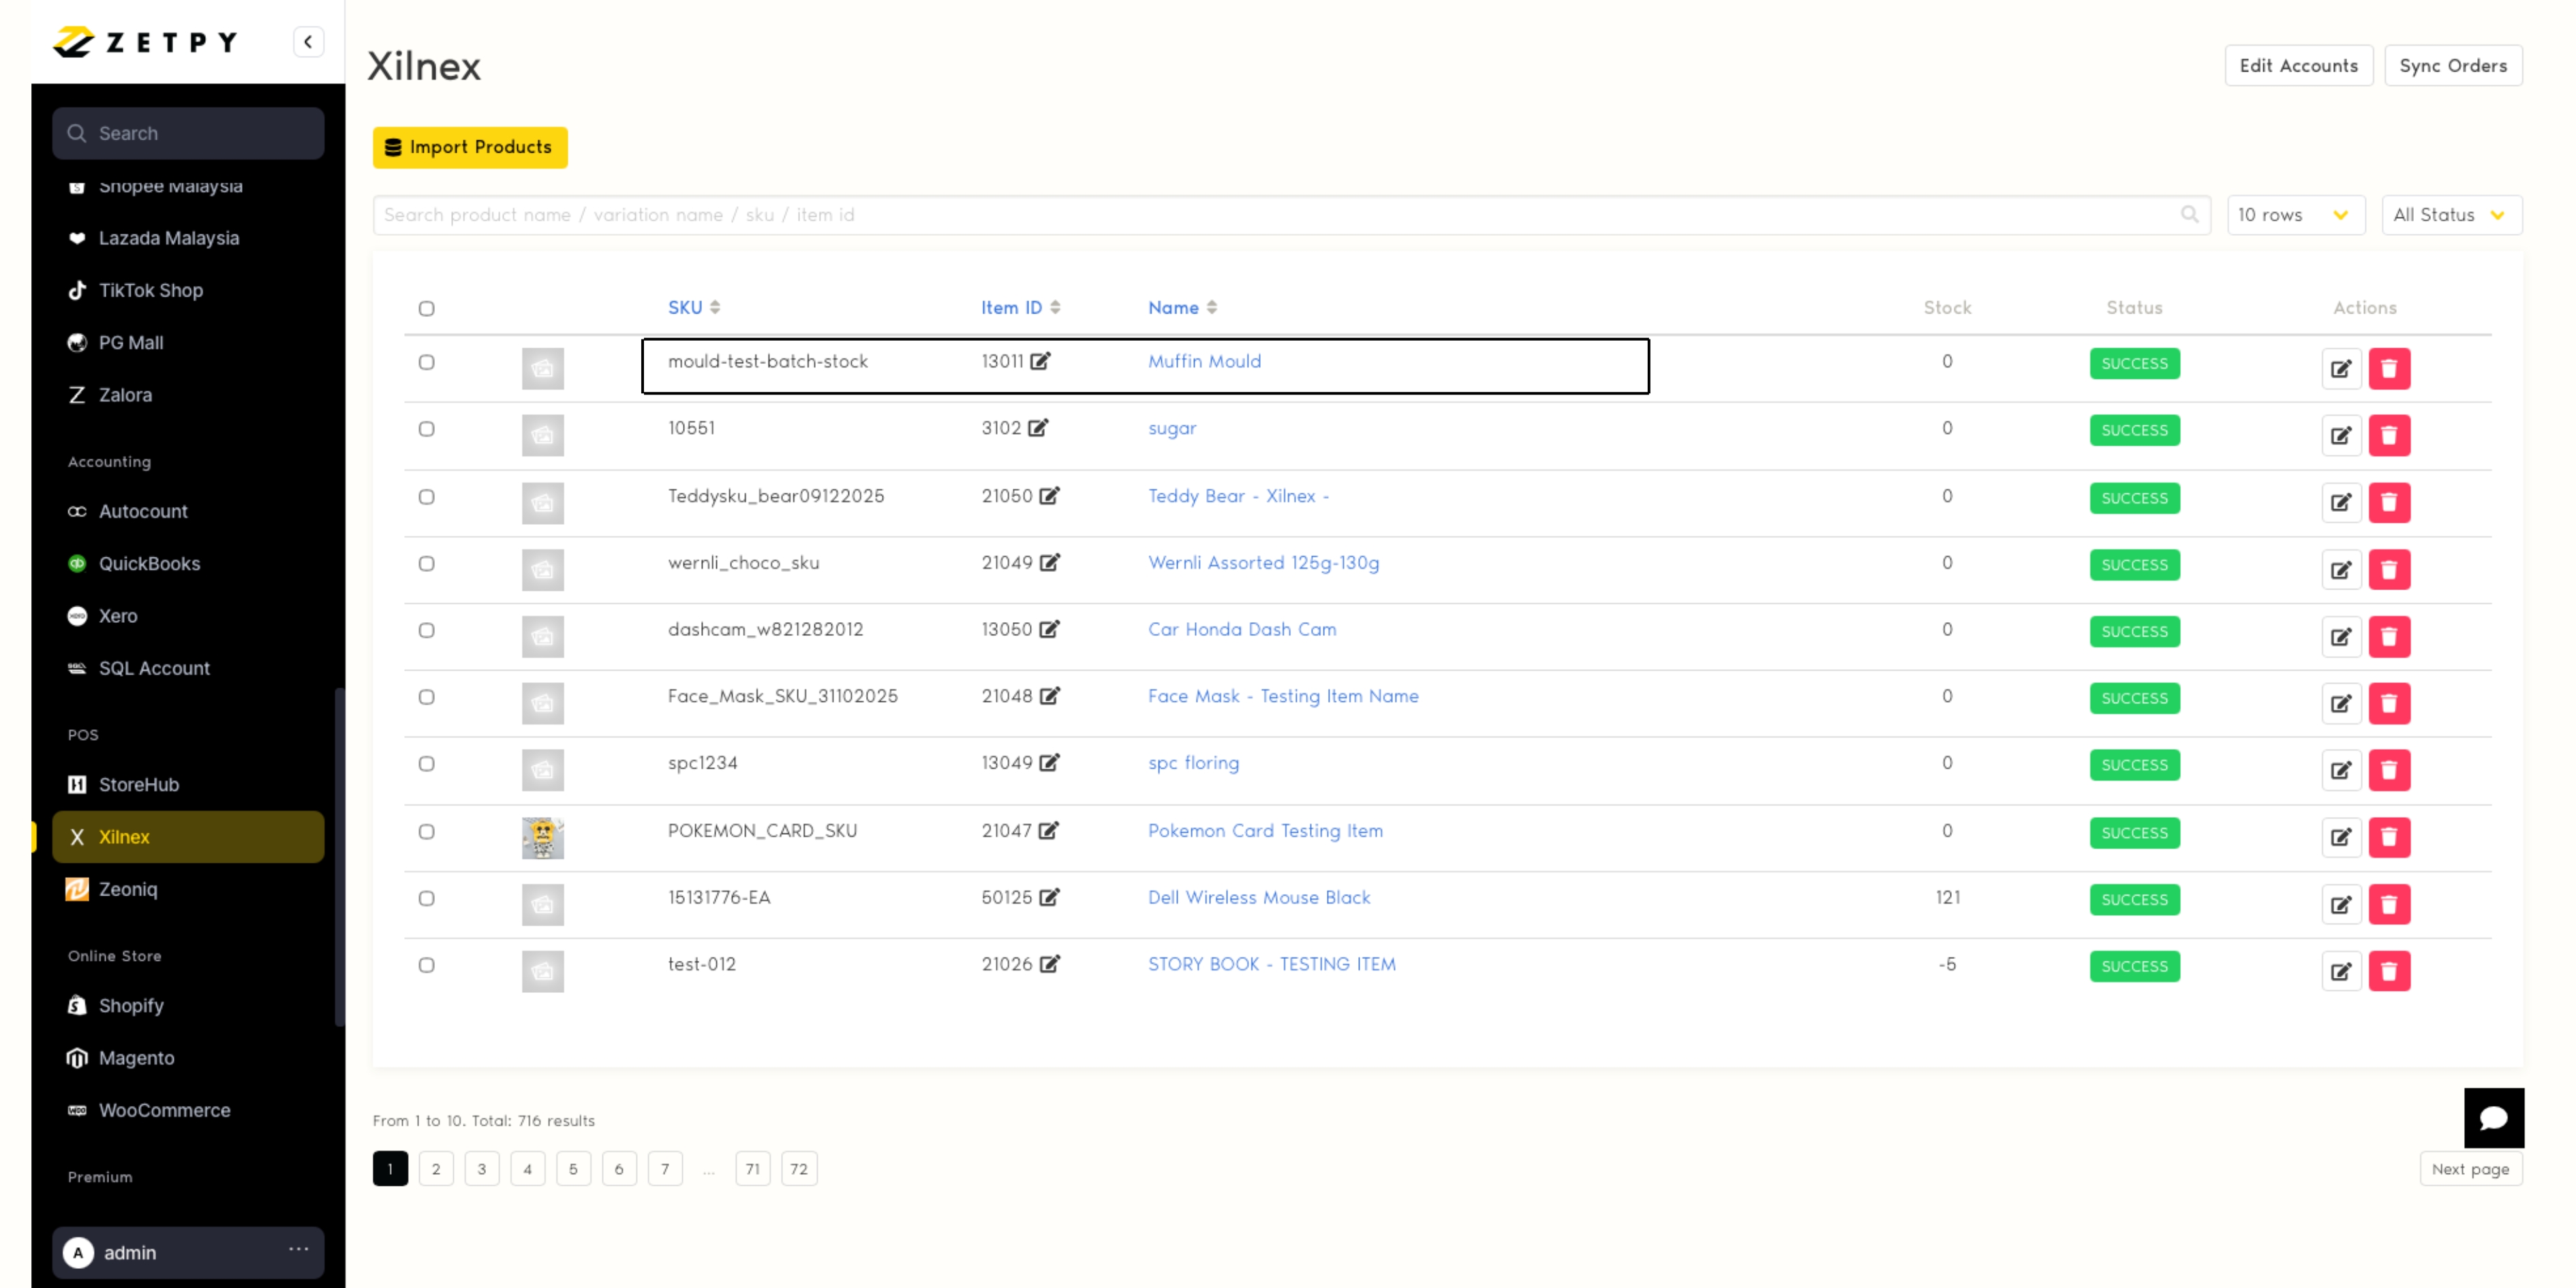
Task: Open StoreHub in the sidebar
Action: (x=138, y=784)
